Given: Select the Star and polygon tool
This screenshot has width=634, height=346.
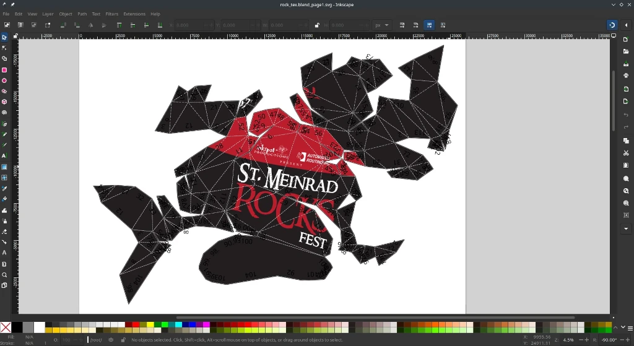Looking at the screenshot, I should click(4, 91).
